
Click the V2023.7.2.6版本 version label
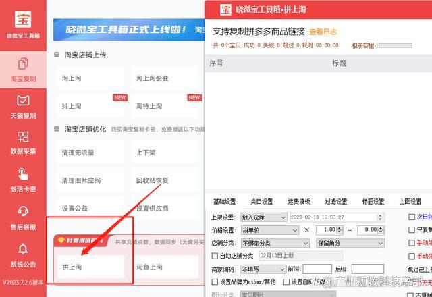(x=23, y=282)
